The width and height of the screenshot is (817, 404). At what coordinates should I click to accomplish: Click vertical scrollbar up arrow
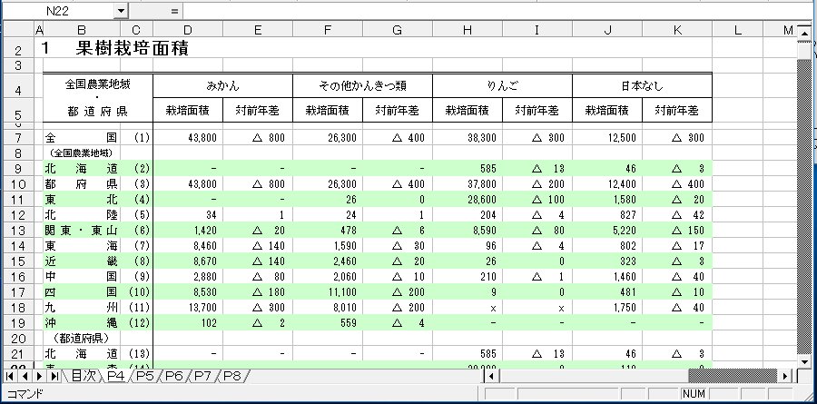804,34
